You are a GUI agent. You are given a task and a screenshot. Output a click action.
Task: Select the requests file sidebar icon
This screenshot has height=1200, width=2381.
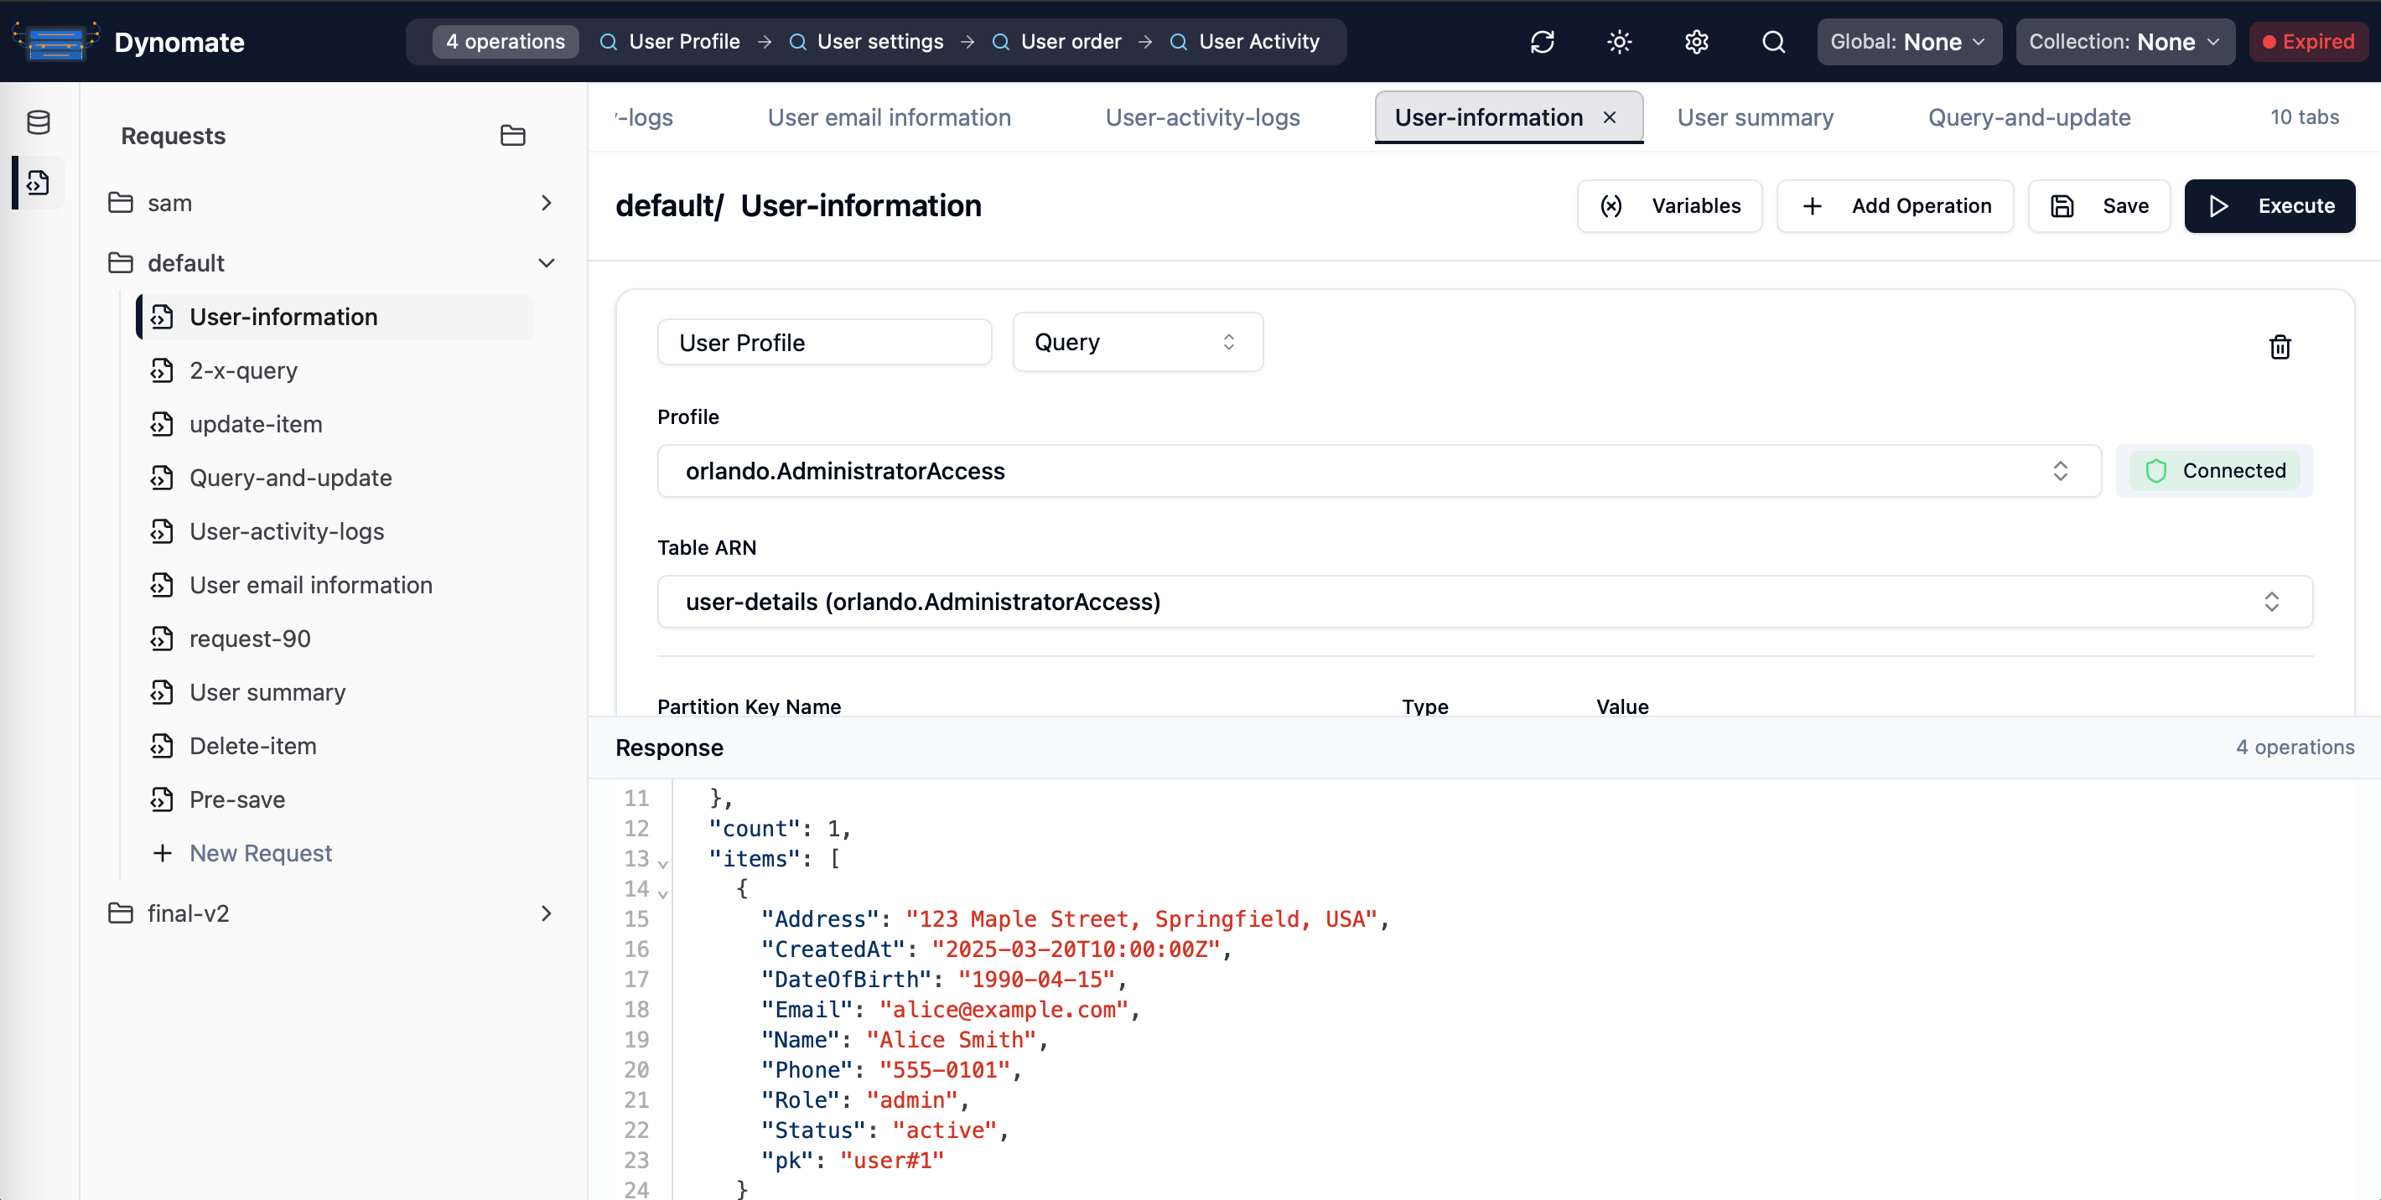[x=39, y=183]
